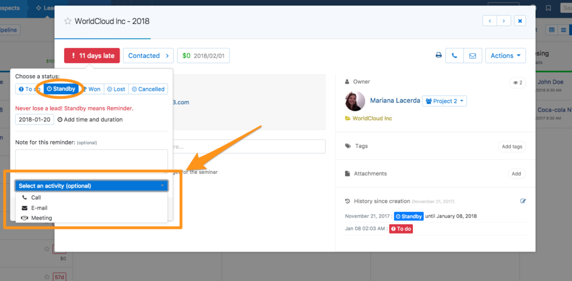Screen dimensions: 572x281
Task: Click the Pipeline button behind the dialog
Action: [10, 30]
